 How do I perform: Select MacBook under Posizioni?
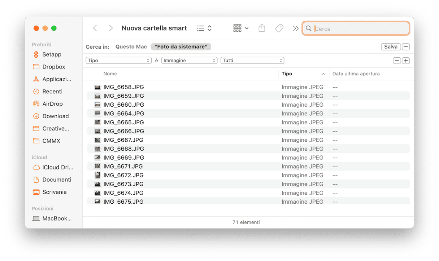[x=57, y=218]
